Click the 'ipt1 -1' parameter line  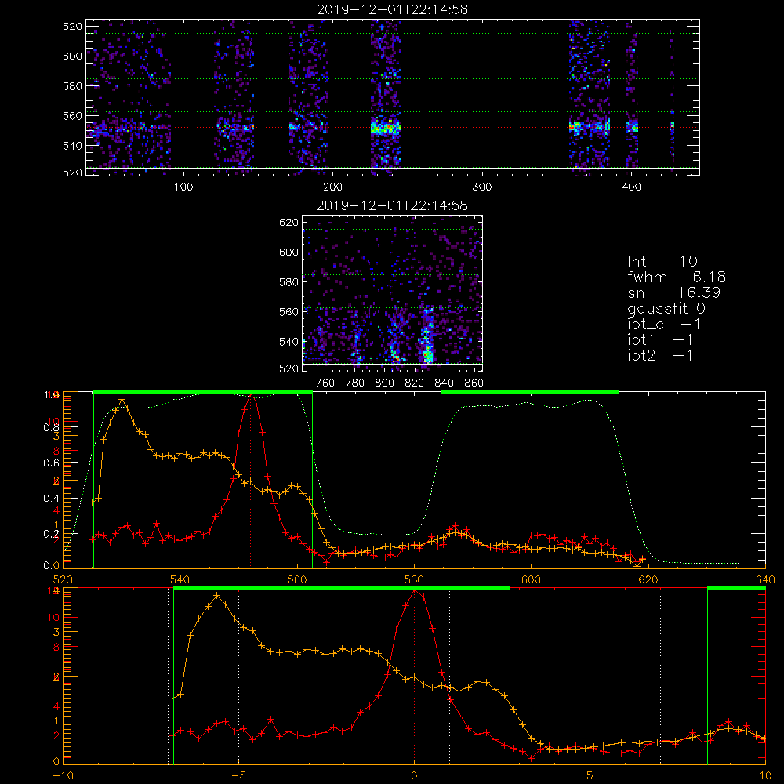pyautogui.click(x=660, y=340)
